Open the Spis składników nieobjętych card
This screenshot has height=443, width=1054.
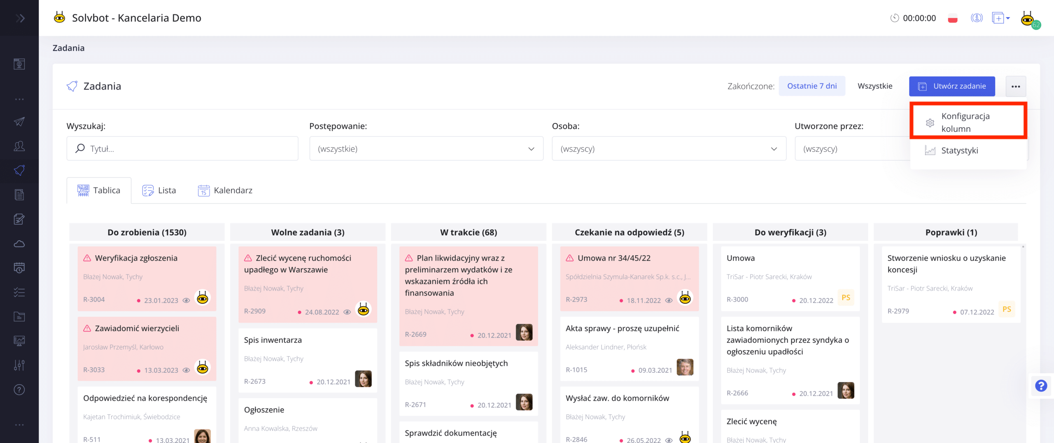pyautogui.click(x=469, y=383)
